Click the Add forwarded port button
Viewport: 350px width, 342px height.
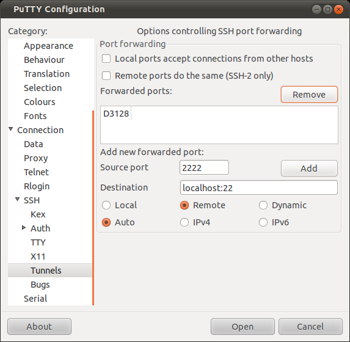[309, 169]
